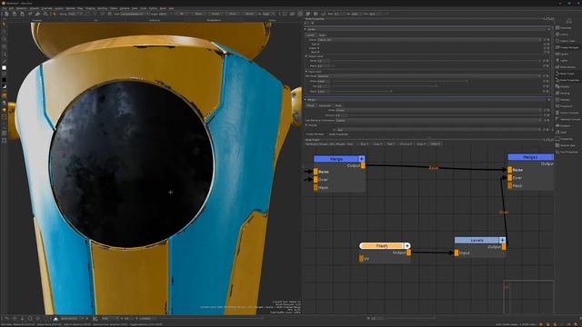
Task: Open the Channels palette from the right sidebar
Action: tap(564, 28)
